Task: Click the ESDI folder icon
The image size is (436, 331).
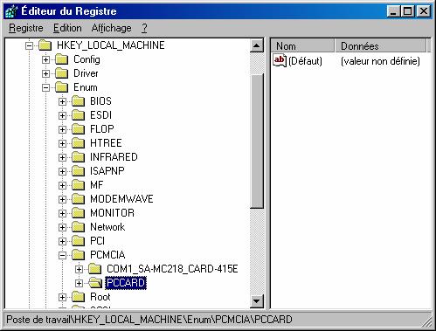Action: point(79,115)
